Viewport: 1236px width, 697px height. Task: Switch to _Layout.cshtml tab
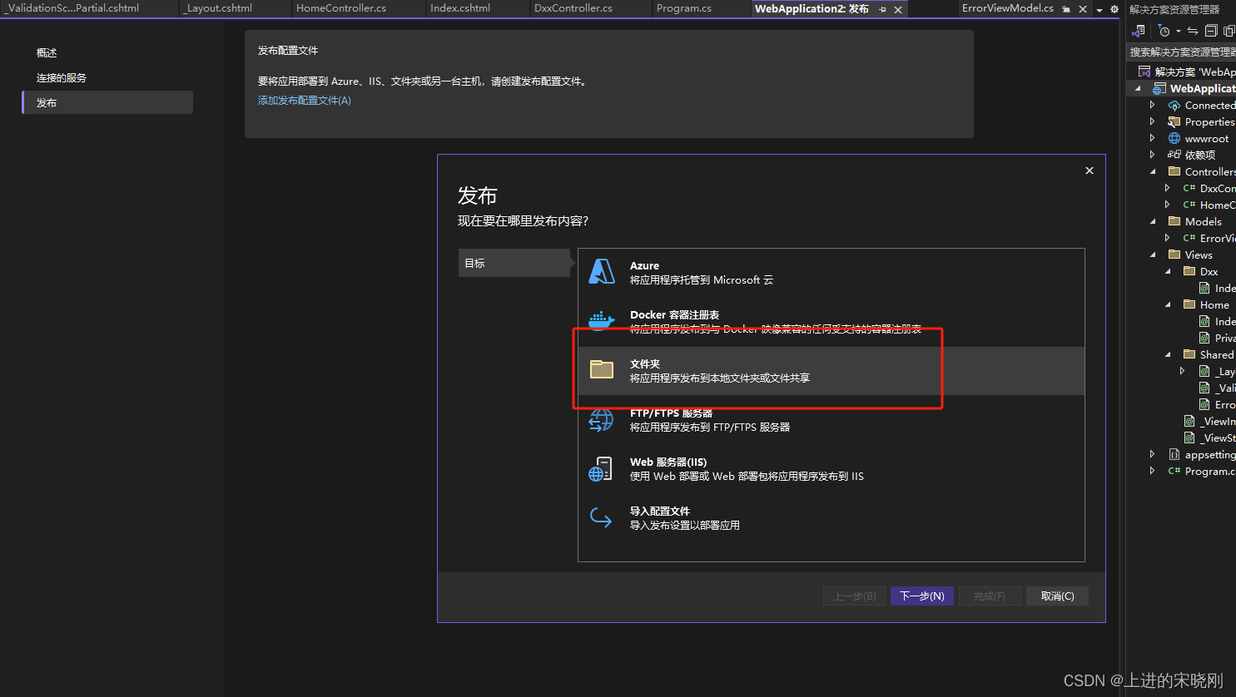[x=217, y=8]
